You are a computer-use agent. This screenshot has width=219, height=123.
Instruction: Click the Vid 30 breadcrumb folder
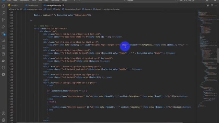[x=19, y=9]
